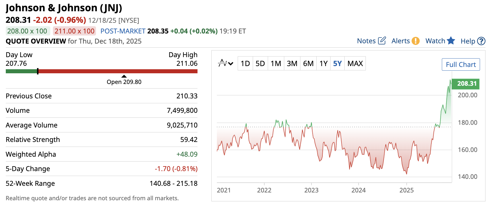Switch chart to 1M range
The image size is (491, 206).
pos(276,63)
